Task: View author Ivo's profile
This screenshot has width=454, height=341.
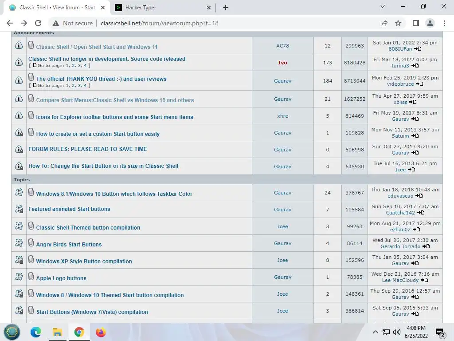Action: 282,63
